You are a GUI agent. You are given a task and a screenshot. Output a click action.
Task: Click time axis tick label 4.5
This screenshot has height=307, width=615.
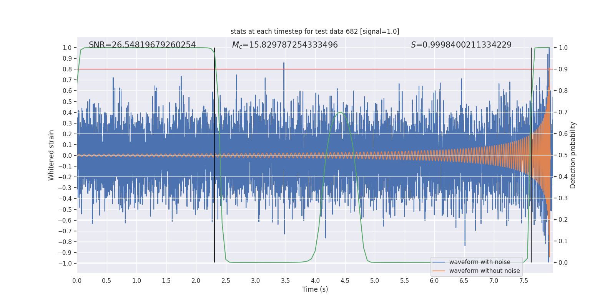coord(345,281)
